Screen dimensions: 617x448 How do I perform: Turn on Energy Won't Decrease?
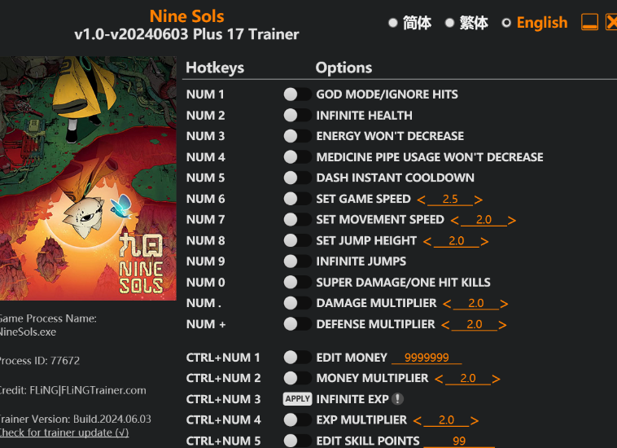point(297,136)
